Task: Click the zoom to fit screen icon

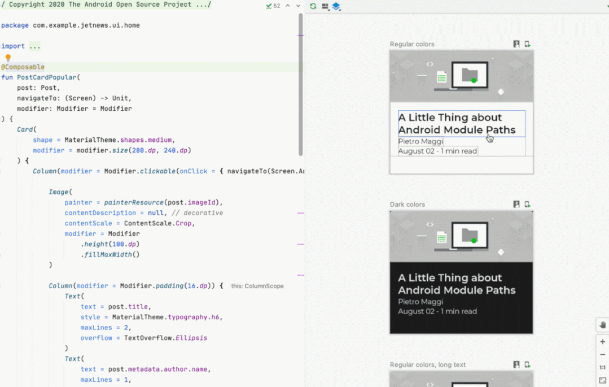Action: point(602,380)
